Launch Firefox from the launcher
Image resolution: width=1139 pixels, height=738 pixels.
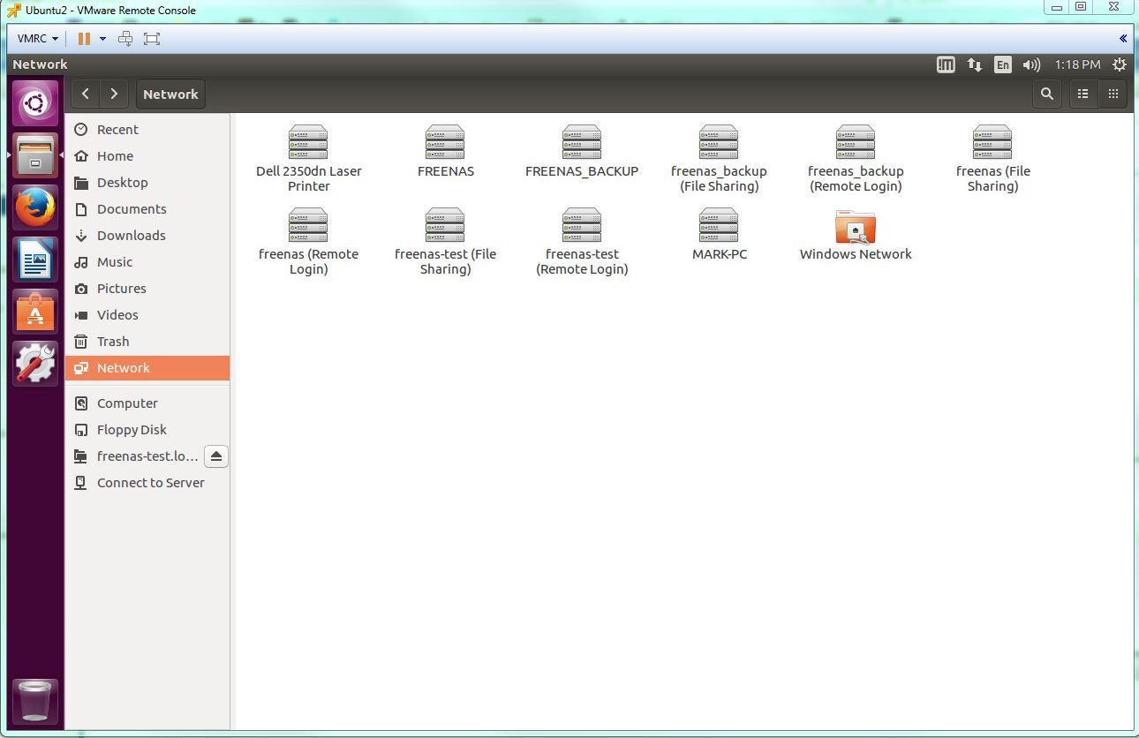coord(35,207)
